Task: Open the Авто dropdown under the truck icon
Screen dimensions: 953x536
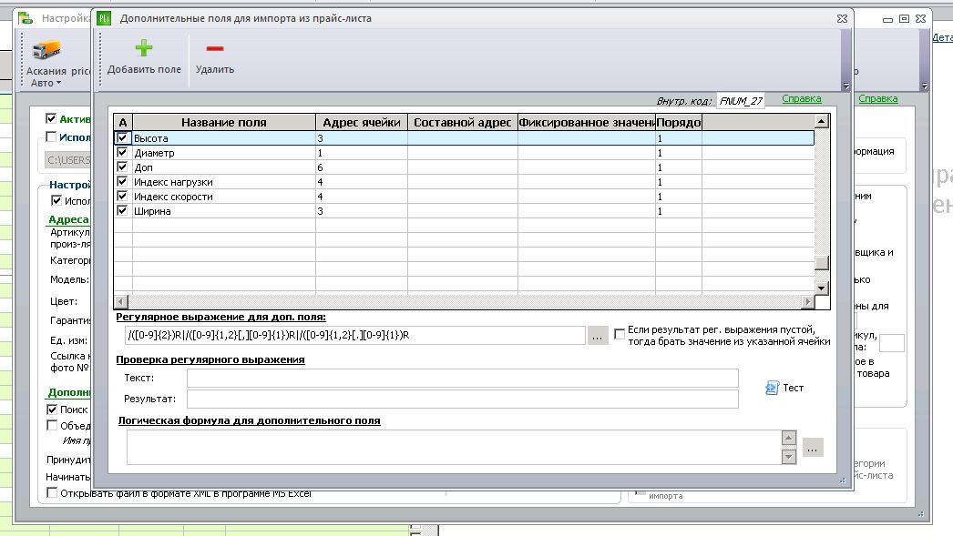Action: [x=46, y=83]
